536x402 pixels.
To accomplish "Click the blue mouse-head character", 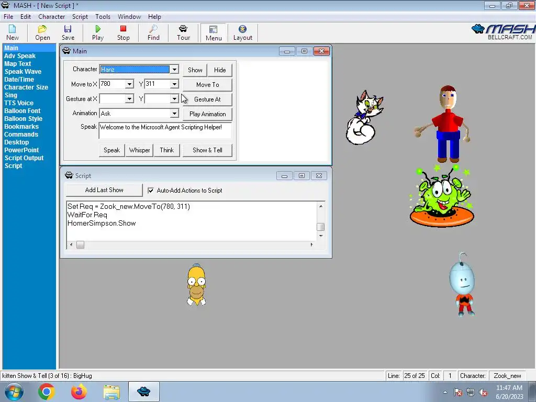I will [462, 284].
